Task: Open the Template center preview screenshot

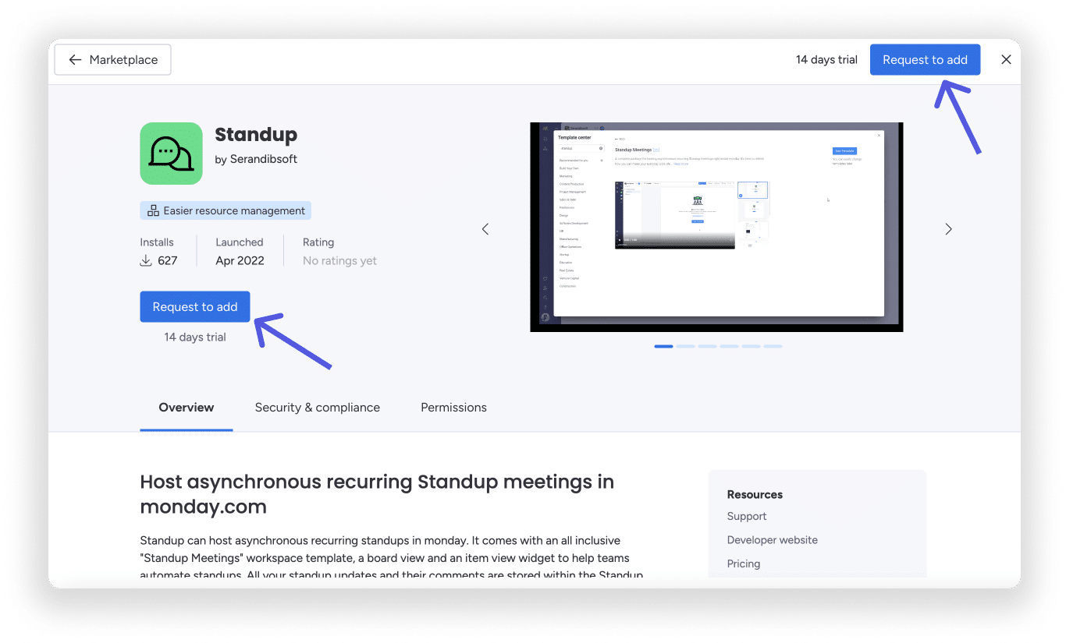Action: [716, 227]
